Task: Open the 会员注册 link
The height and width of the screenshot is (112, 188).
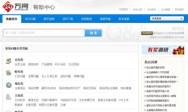Action: [20, 64]
